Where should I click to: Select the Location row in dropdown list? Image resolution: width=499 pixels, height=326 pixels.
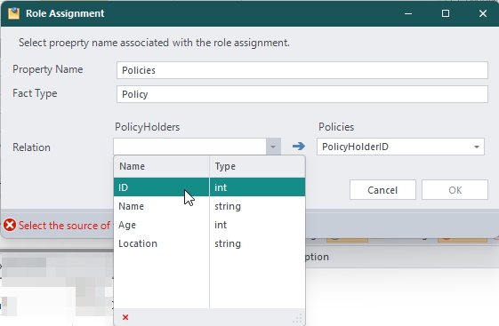[x=209, y=243]
